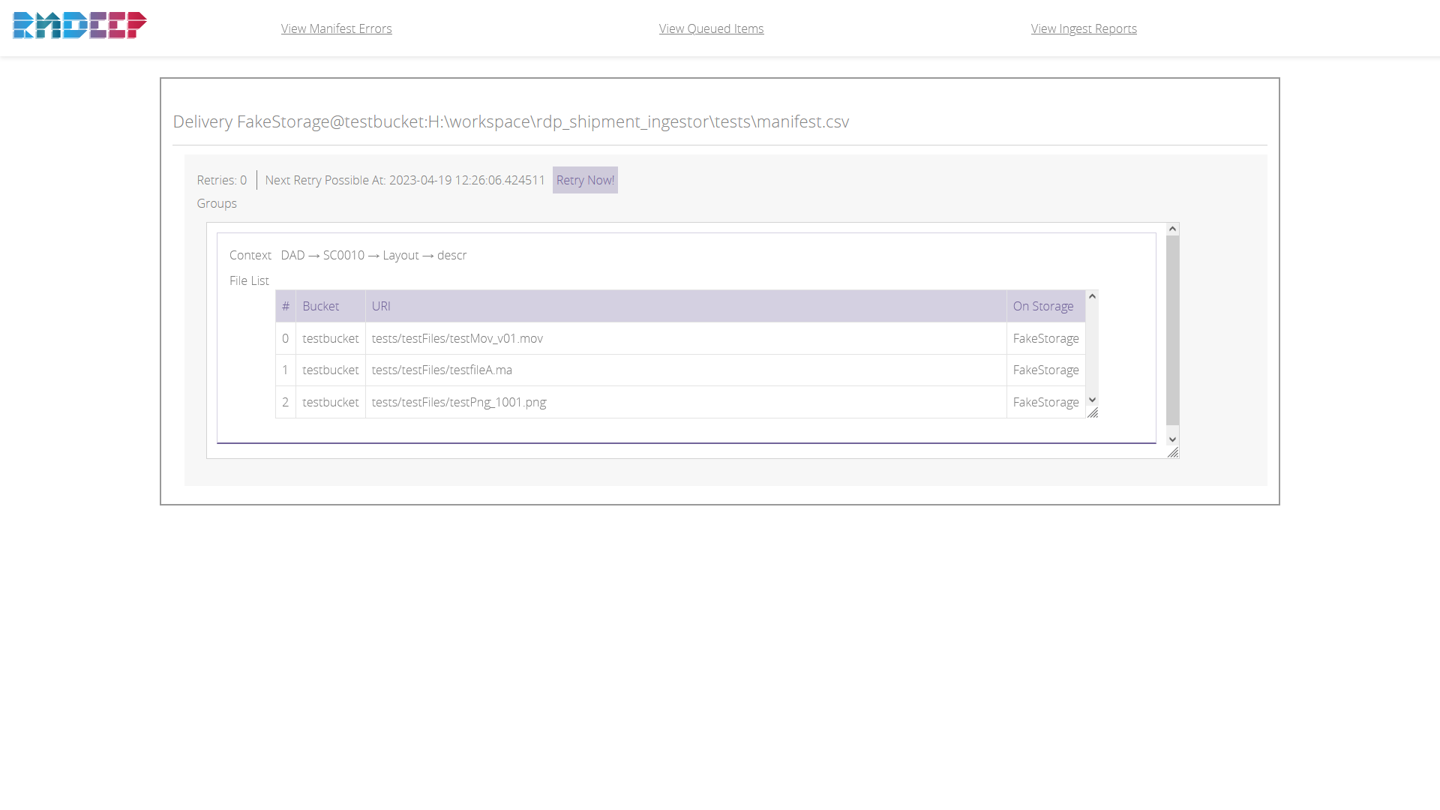Click groups panel resize handle
Image resolution: width=1440 pixels, height=810 pixels.
tap(1173, 452)
